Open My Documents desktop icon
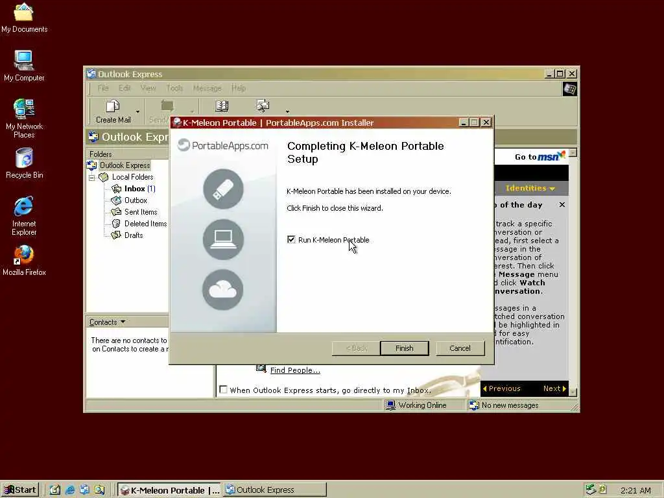 click(24, 17)
